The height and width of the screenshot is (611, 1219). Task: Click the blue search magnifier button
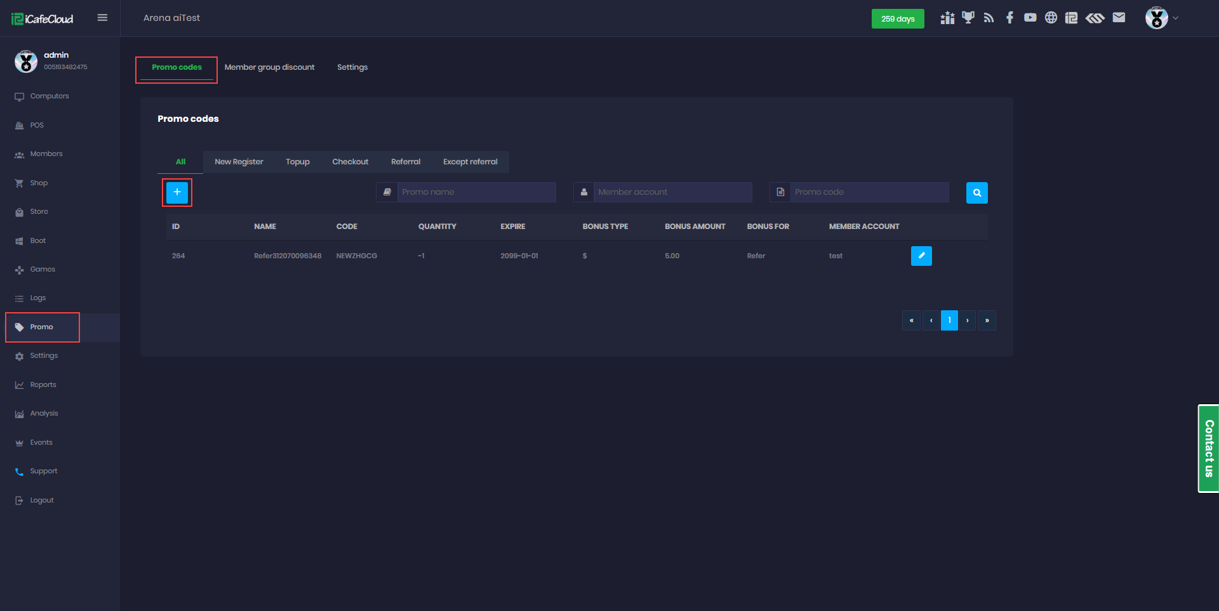coord(976,193)
